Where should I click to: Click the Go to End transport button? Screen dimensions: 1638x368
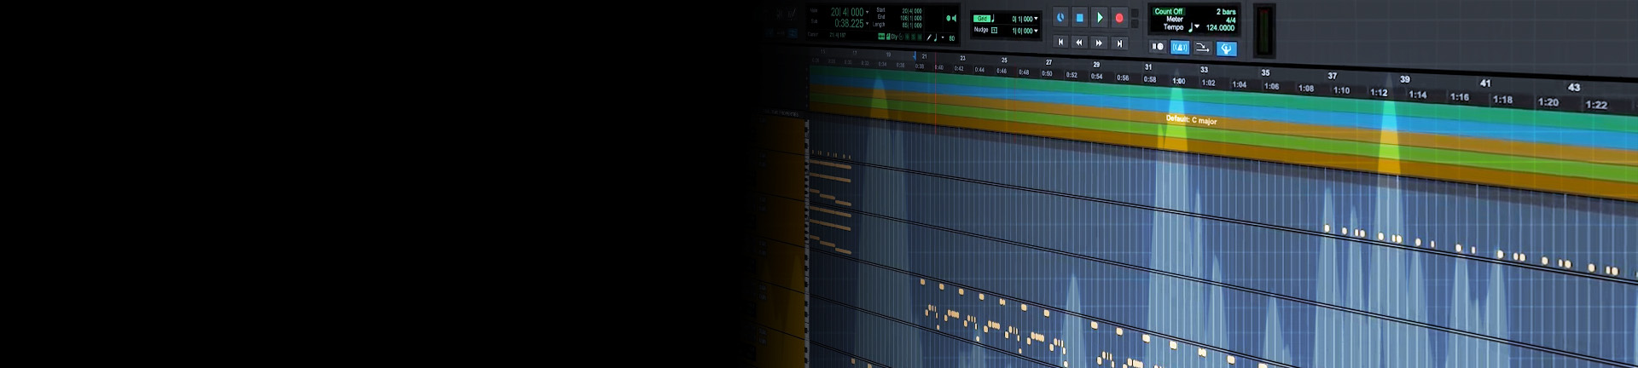[x=1119, y=43]
